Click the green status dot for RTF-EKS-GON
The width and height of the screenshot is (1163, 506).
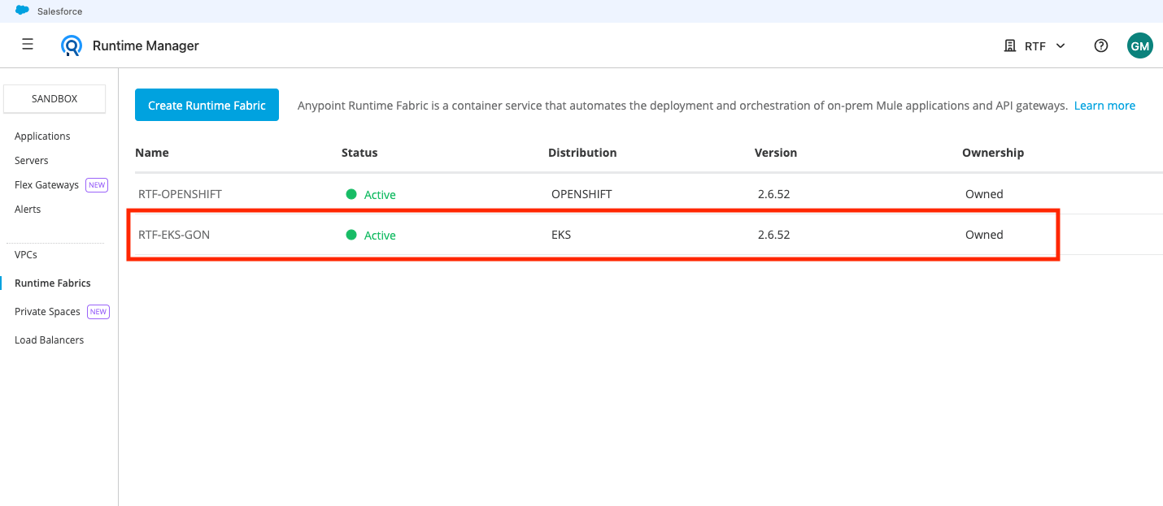pos(351,235)
